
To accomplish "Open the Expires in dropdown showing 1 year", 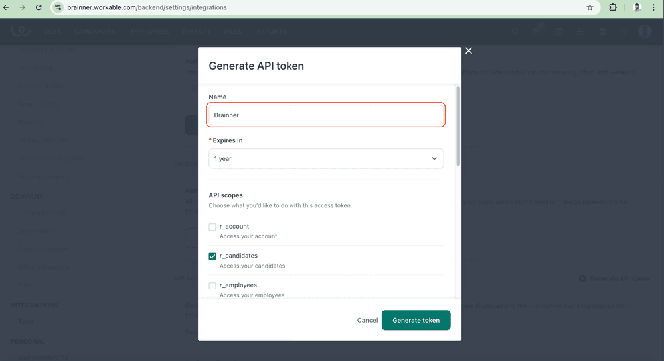I will point(326,158).
